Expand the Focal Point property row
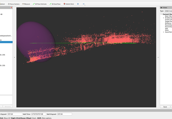The image size is (172, 119). [x=164, y=32]
